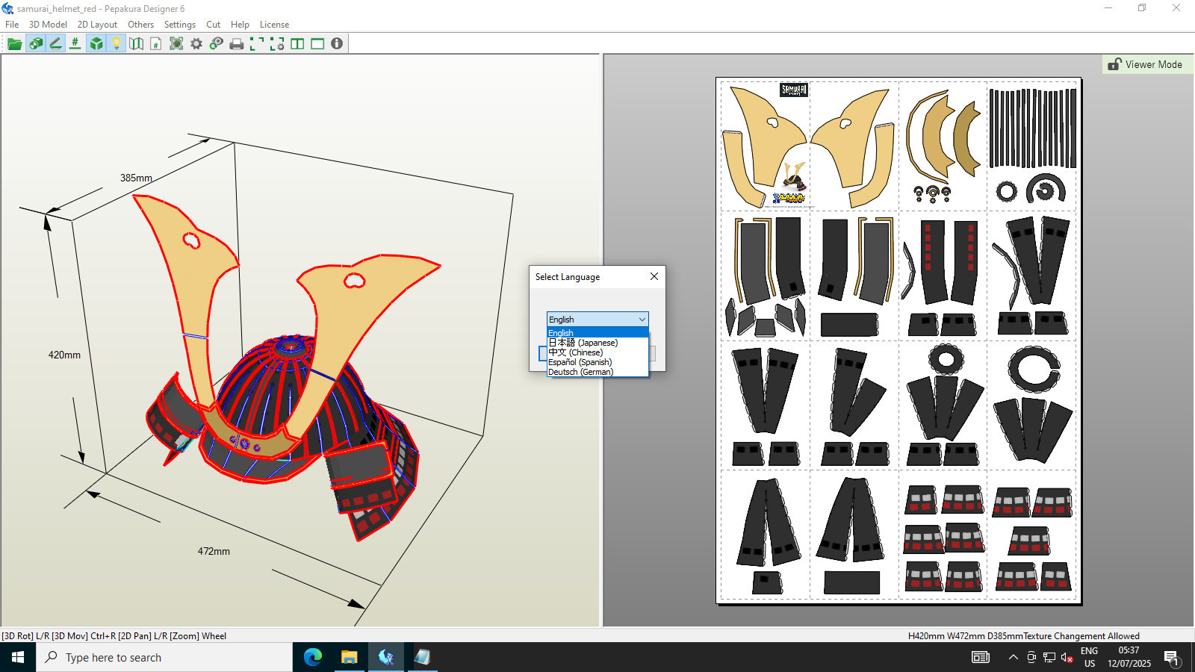Select the split two-pane view icon

[297, 44]
